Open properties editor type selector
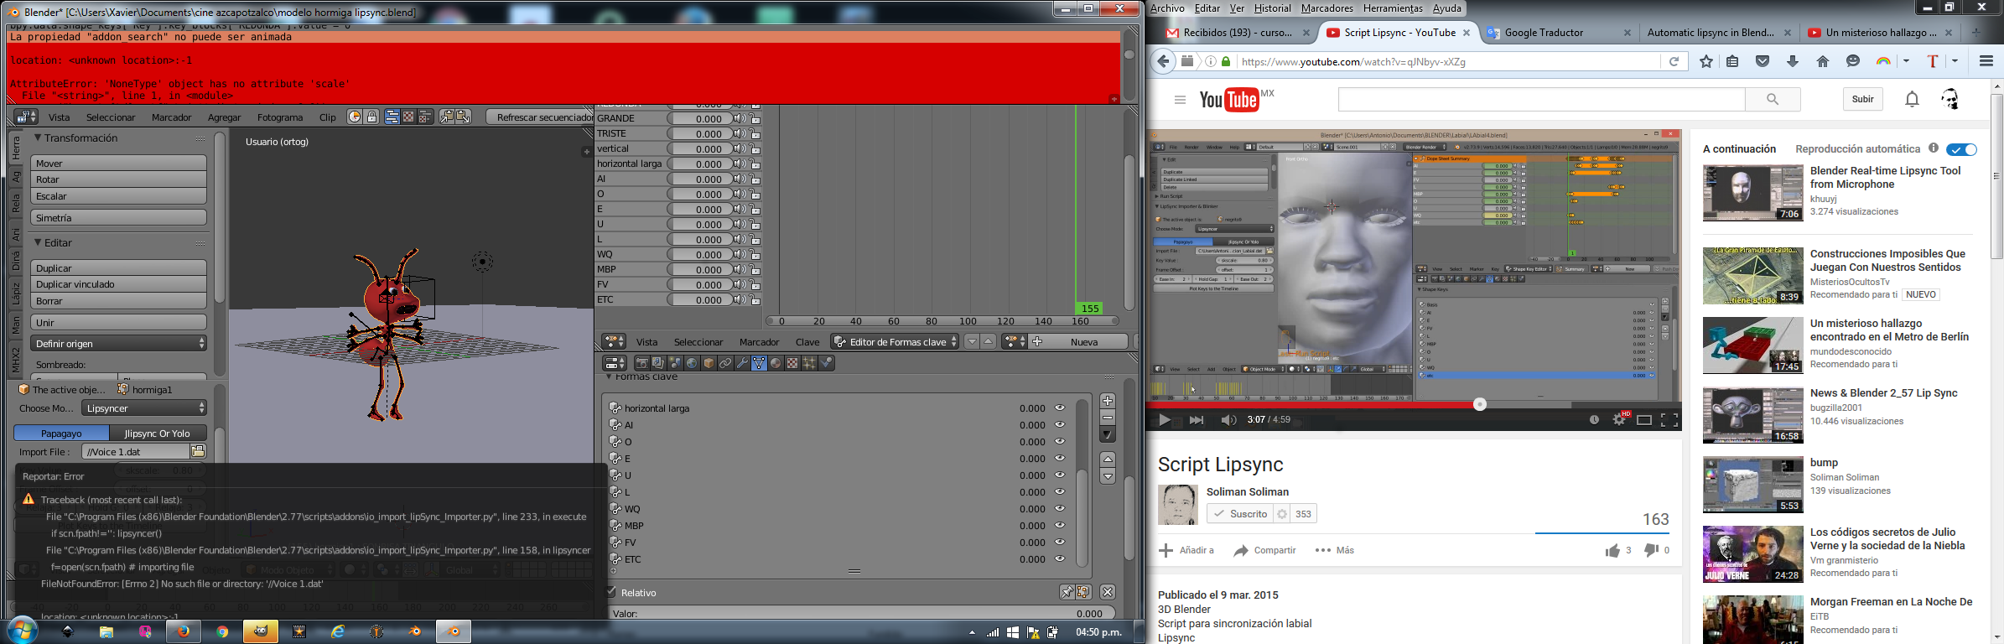Viewport: 2004px width, 644px height. point(615,363)
